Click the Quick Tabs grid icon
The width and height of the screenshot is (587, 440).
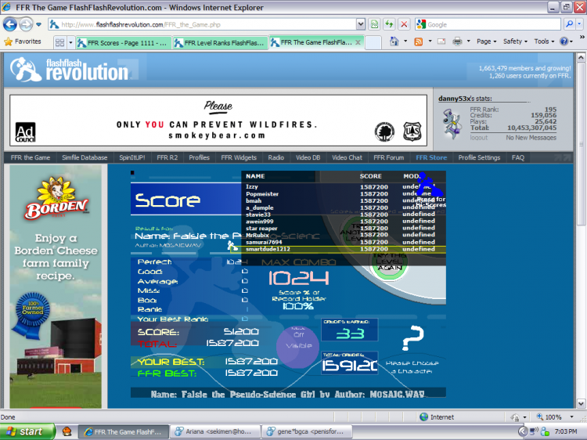(60, 43)
